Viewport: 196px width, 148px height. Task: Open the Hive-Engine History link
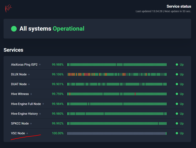point(26,114)
